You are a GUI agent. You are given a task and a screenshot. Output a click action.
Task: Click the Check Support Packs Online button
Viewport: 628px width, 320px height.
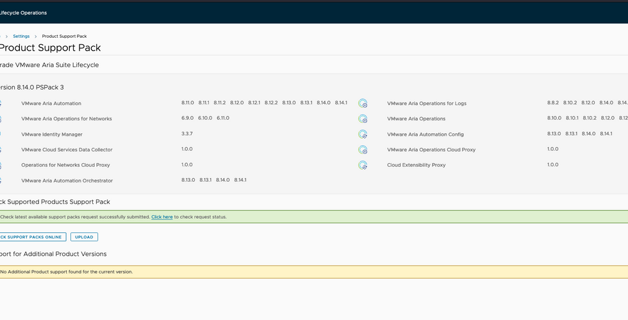32,237
